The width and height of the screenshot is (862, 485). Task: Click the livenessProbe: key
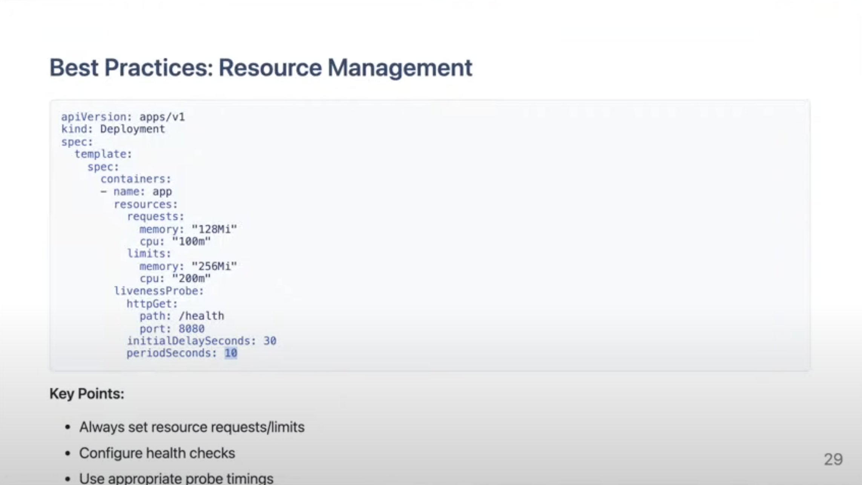pos(159,291)
